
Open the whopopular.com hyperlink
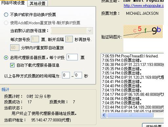[144, 6]
